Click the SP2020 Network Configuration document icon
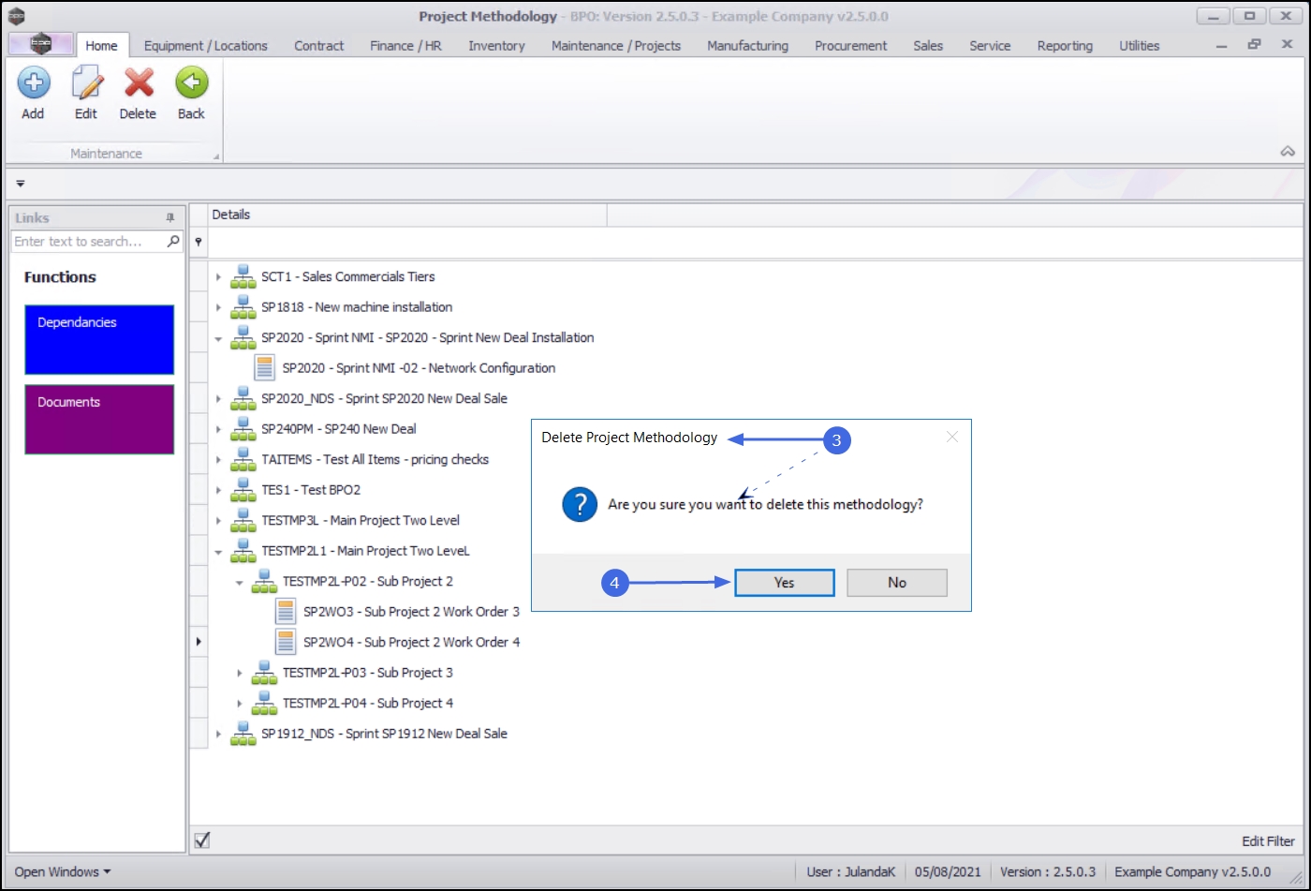 pyautogui.click(x=265, y=368)
